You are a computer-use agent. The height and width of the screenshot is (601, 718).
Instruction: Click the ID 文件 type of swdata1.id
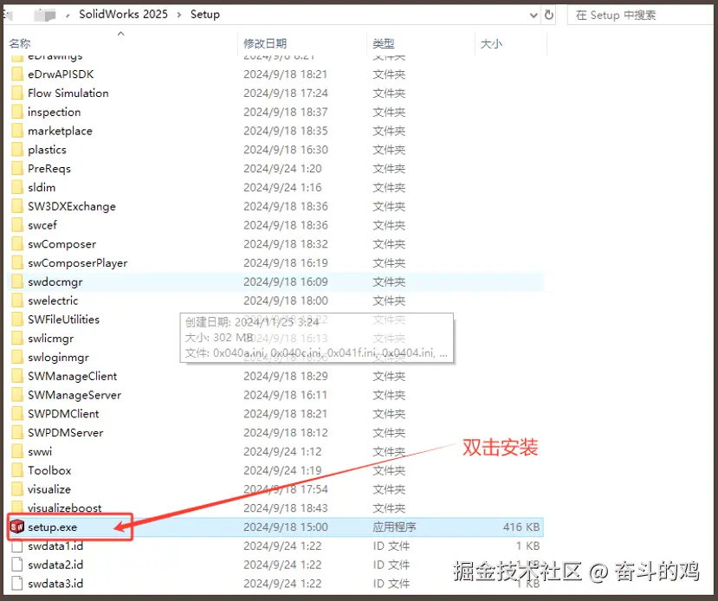(391, 546)
